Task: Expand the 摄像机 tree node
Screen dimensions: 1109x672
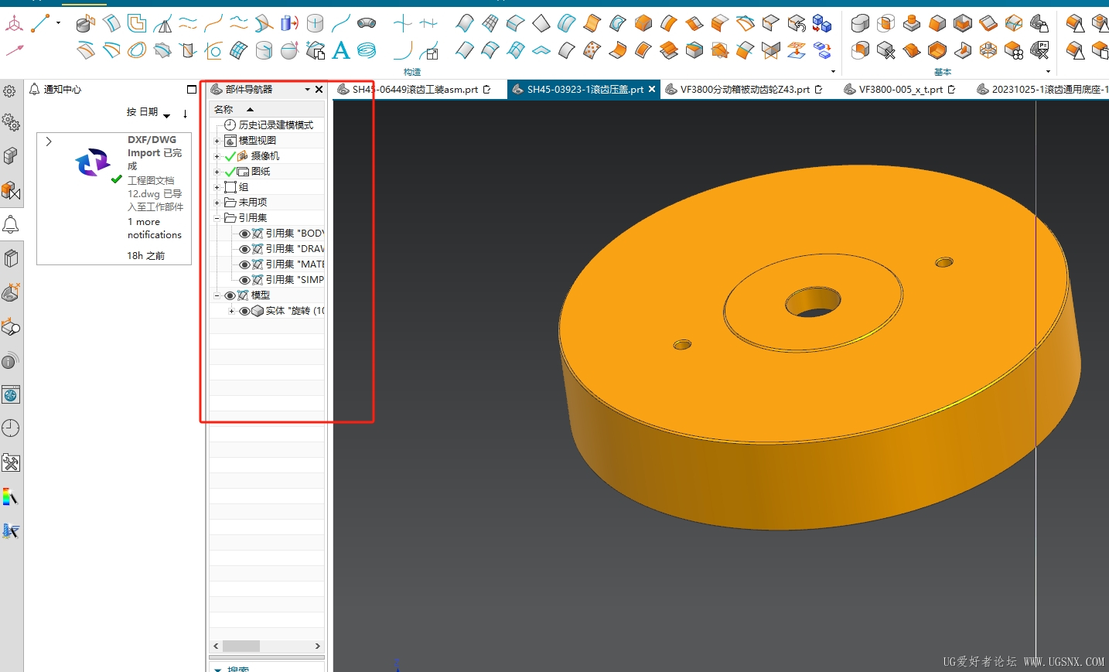Action: tap(217, 156)
